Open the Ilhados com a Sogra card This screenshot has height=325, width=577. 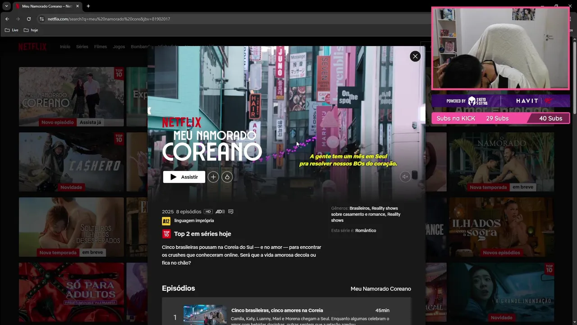point(502,227)
